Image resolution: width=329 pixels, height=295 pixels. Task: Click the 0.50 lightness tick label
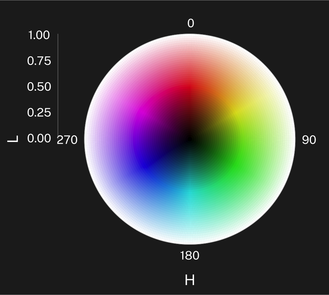click(x=39, y=87)
